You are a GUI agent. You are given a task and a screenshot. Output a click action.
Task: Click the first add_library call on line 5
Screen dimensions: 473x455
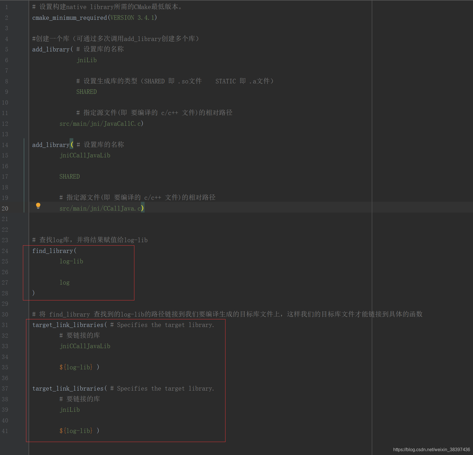[51, 49]
